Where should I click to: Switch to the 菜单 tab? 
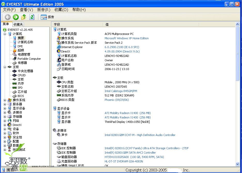6,24
